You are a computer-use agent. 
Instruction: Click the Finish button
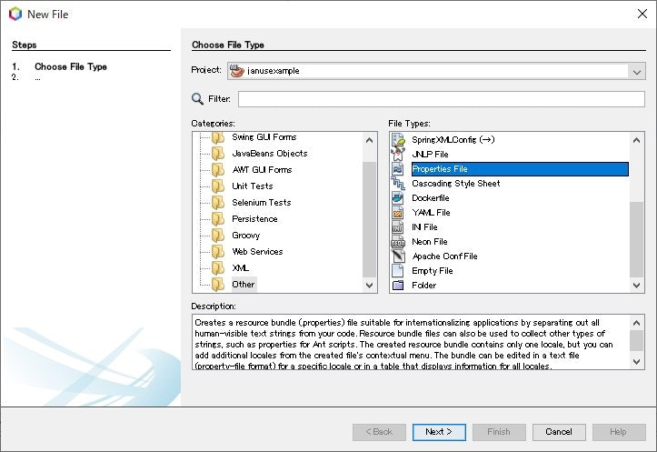pyautogui.click(x=499, y=432)
